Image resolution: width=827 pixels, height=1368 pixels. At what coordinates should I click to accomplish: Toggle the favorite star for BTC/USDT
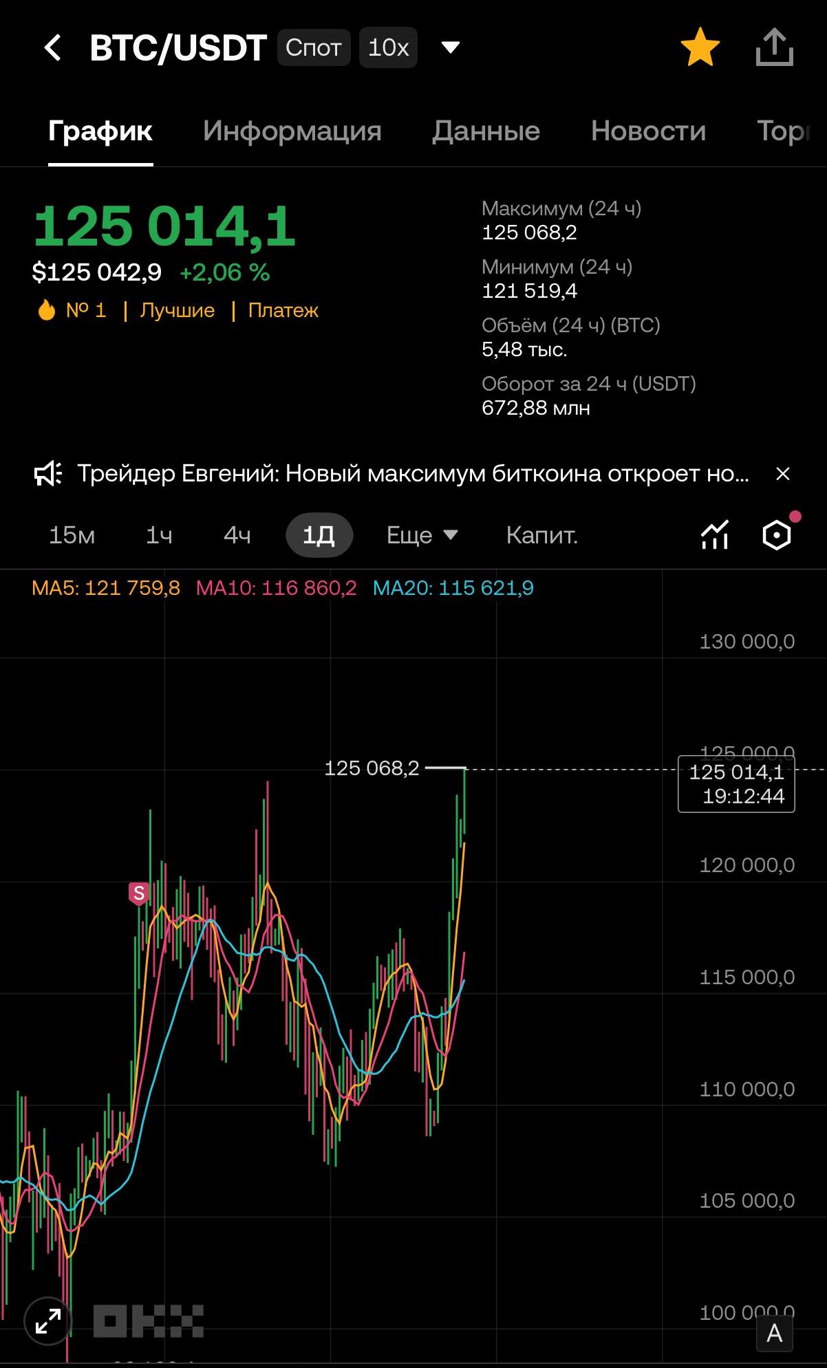pyautogui.click(x=700, y=47)
